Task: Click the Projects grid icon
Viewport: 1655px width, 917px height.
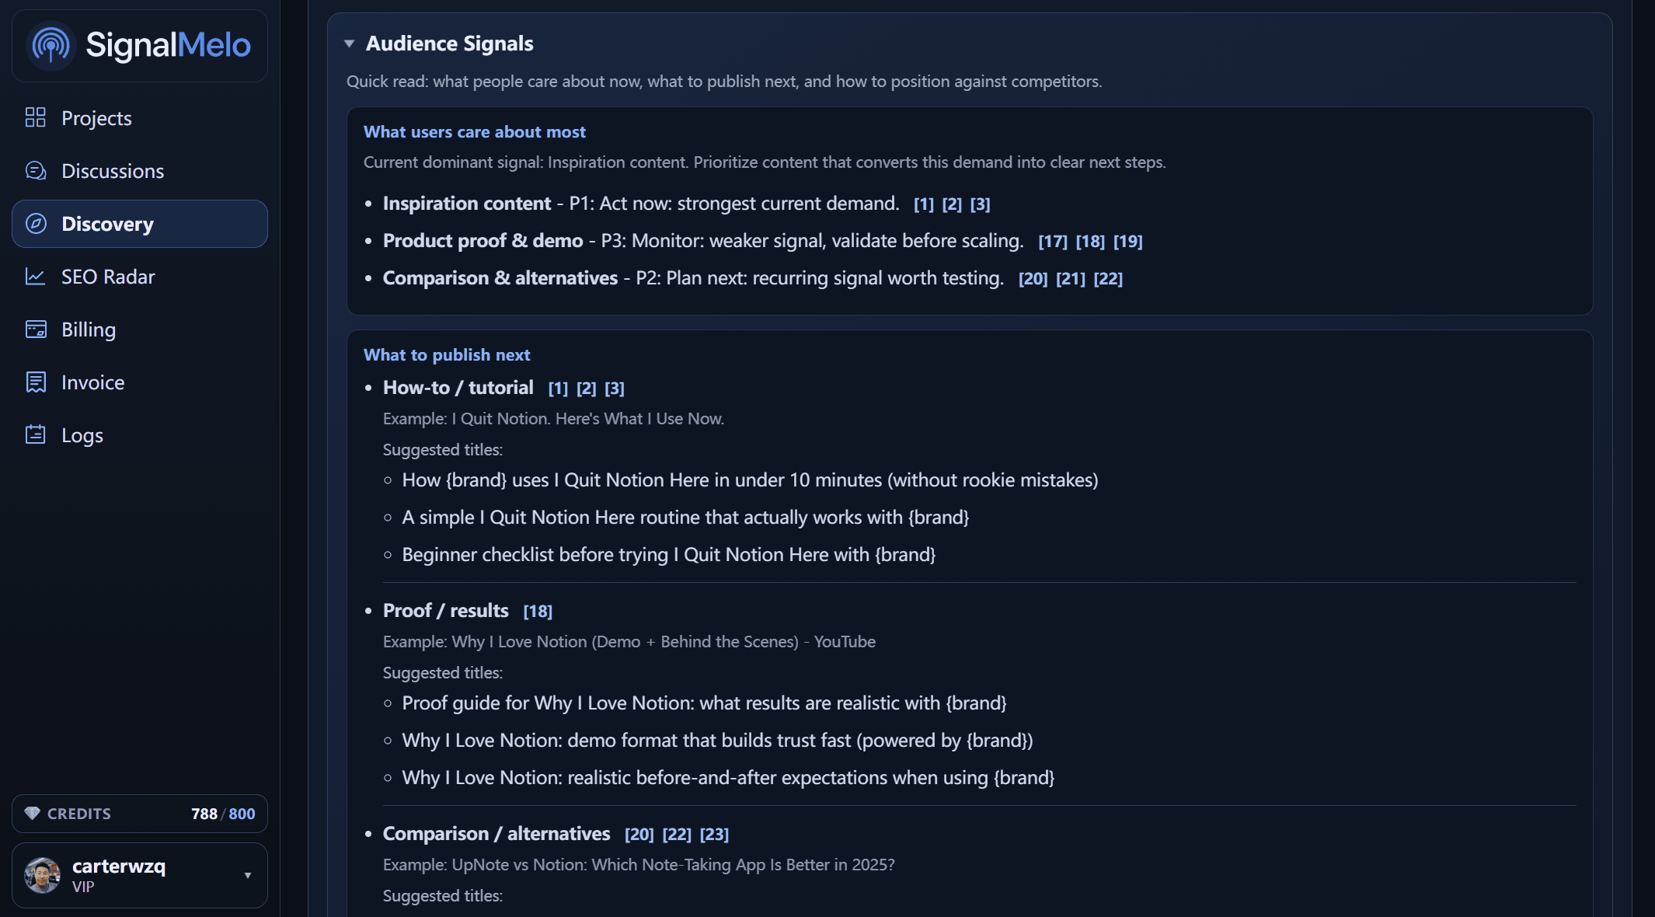Action: 36,117
